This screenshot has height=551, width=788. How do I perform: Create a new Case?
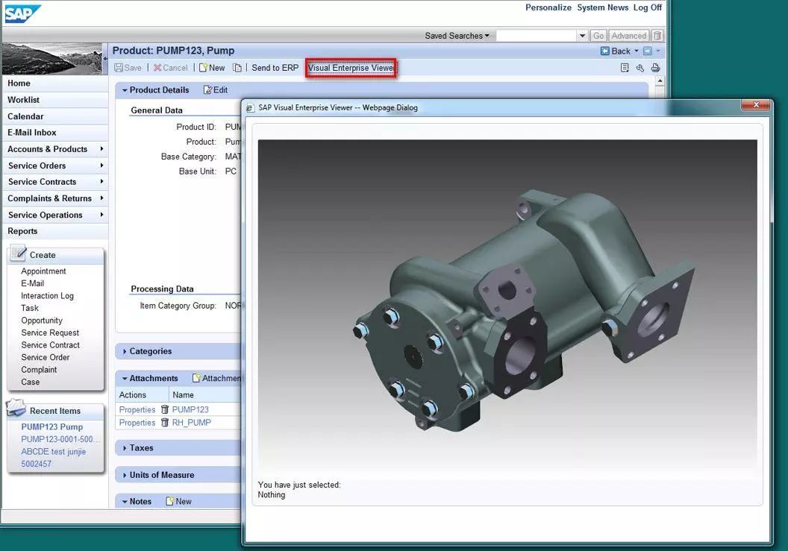[x=30, y=382]
